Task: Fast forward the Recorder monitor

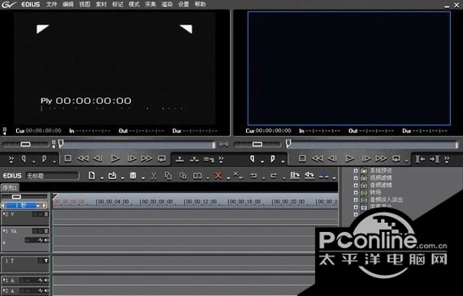Action: [381, 159]
